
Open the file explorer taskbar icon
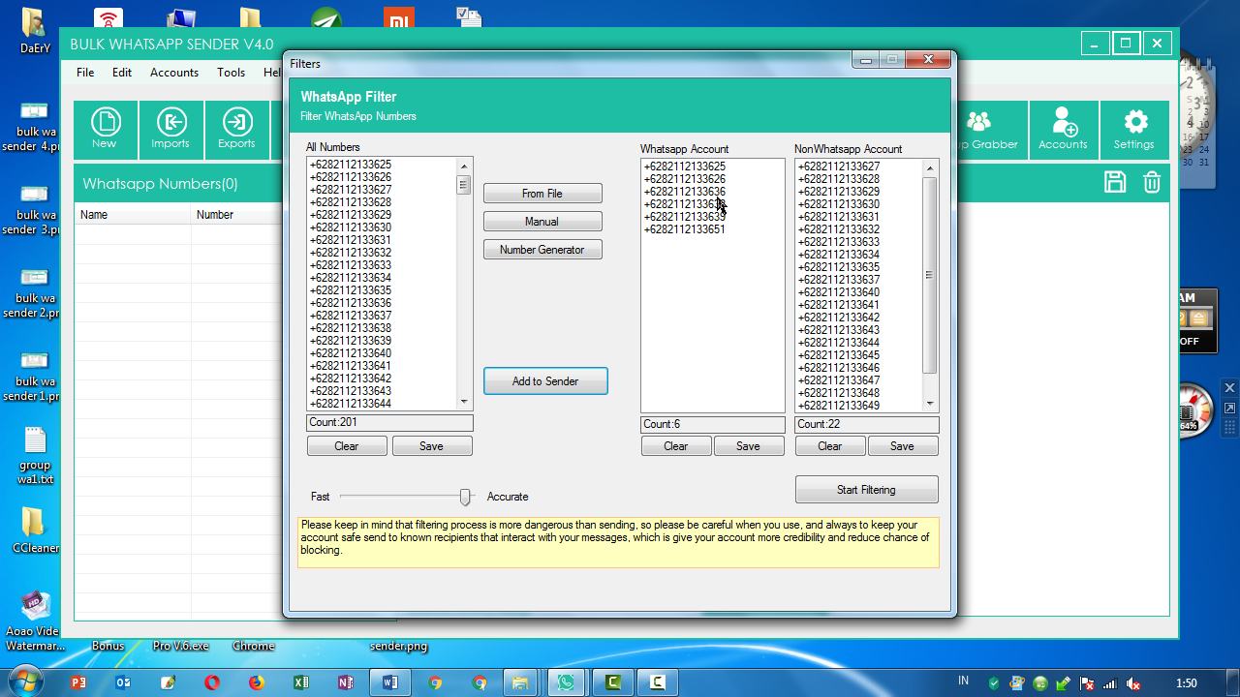tap(519, 683)
